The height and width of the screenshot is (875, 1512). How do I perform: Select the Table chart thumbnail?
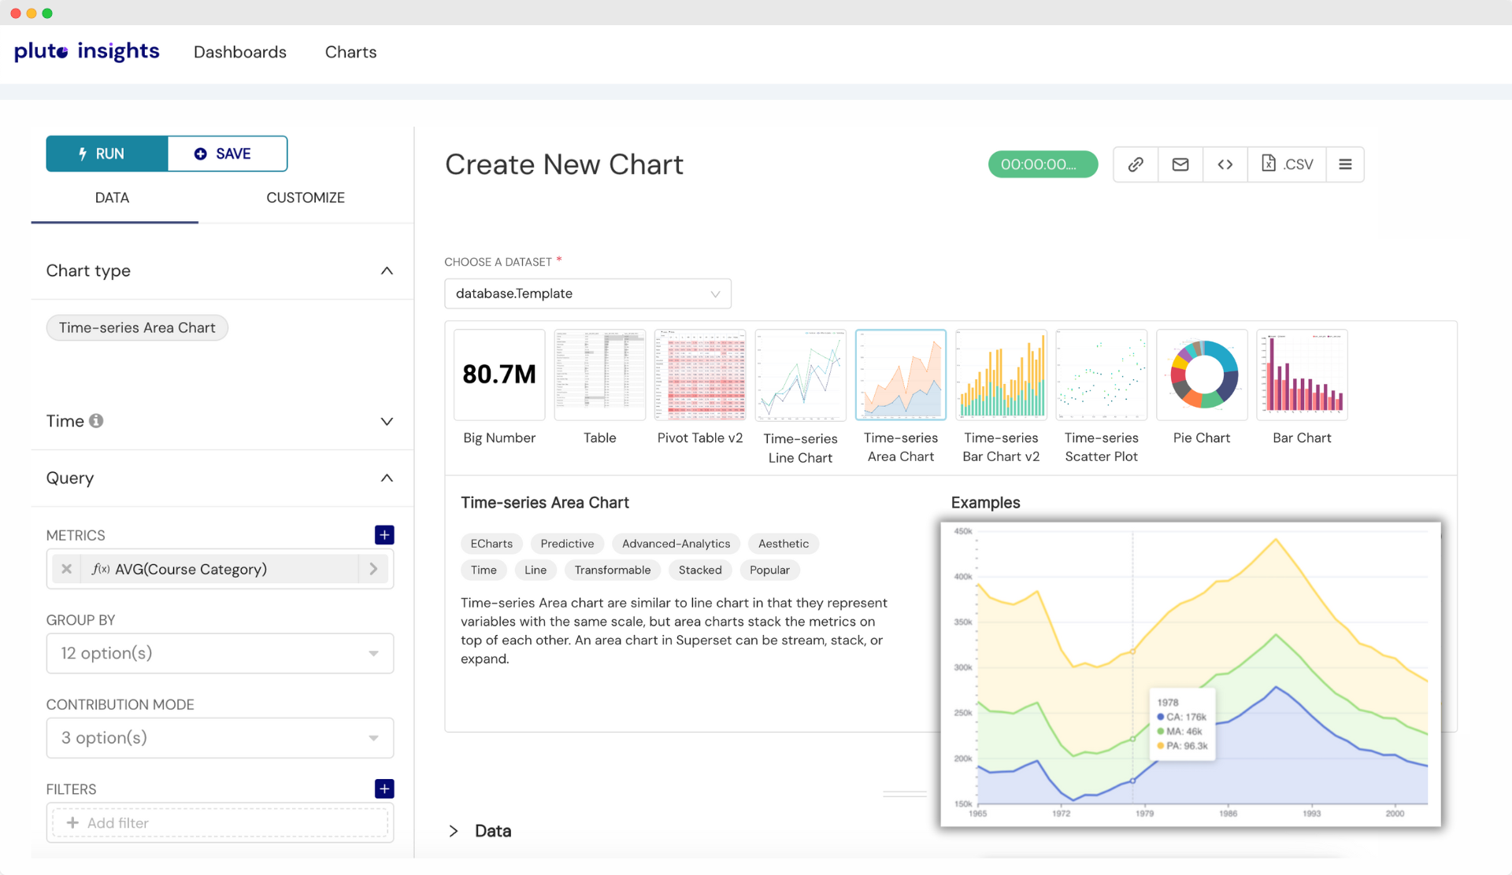pyautogui.click(x=600, y=375)
